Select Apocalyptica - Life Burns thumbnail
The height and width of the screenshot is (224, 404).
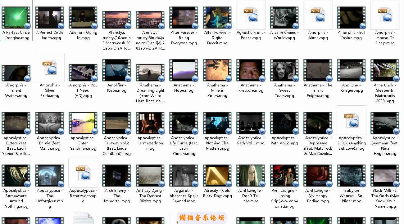coord(184,123)
